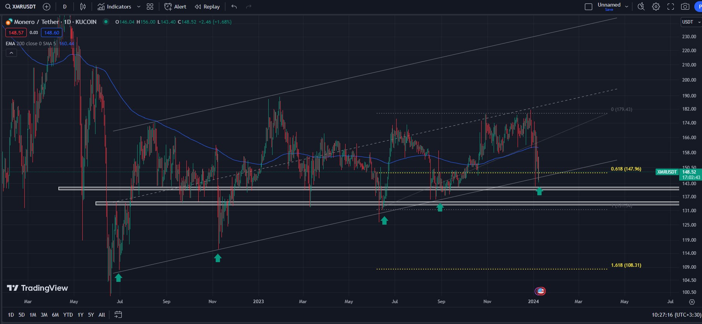
Task: Undo the last chart action
Action: pos(234,7)
